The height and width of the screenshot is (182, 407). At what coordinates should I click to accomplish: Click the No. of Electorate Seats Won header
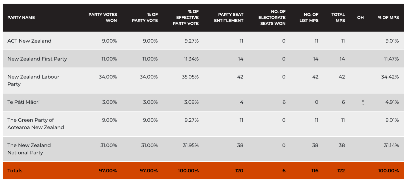pos(272,17)
